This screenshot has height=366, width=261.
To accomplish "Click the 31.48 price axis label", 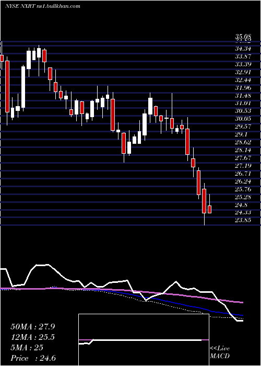I will 243,96.
